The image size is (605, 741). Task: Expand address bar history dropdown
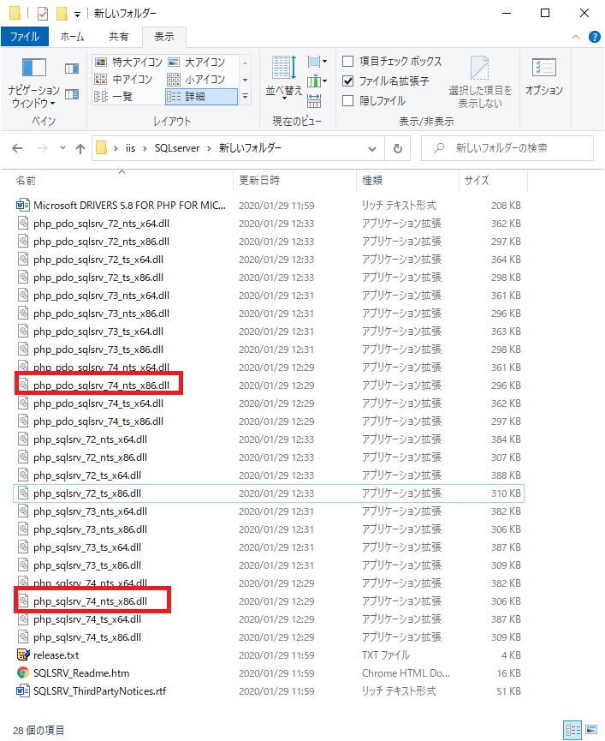coord(372,149)
